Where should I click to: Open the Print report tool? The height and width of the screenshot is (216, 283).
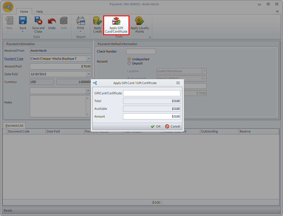81,22
